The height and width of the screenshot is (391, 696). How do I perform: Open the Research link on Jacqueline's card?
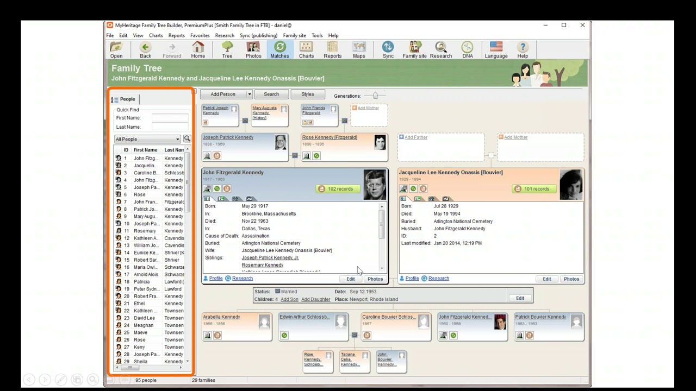439,279
